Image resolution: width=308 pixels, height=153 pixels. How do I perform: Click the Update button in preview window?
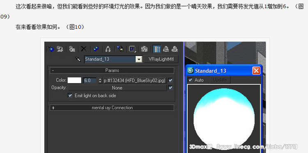[x=220, y=80]
